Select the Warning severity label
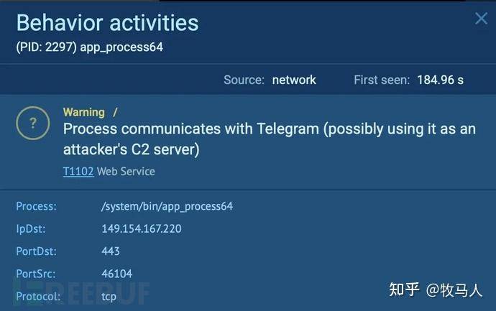The width and height of the screenshot is (496, 311). 84,112
